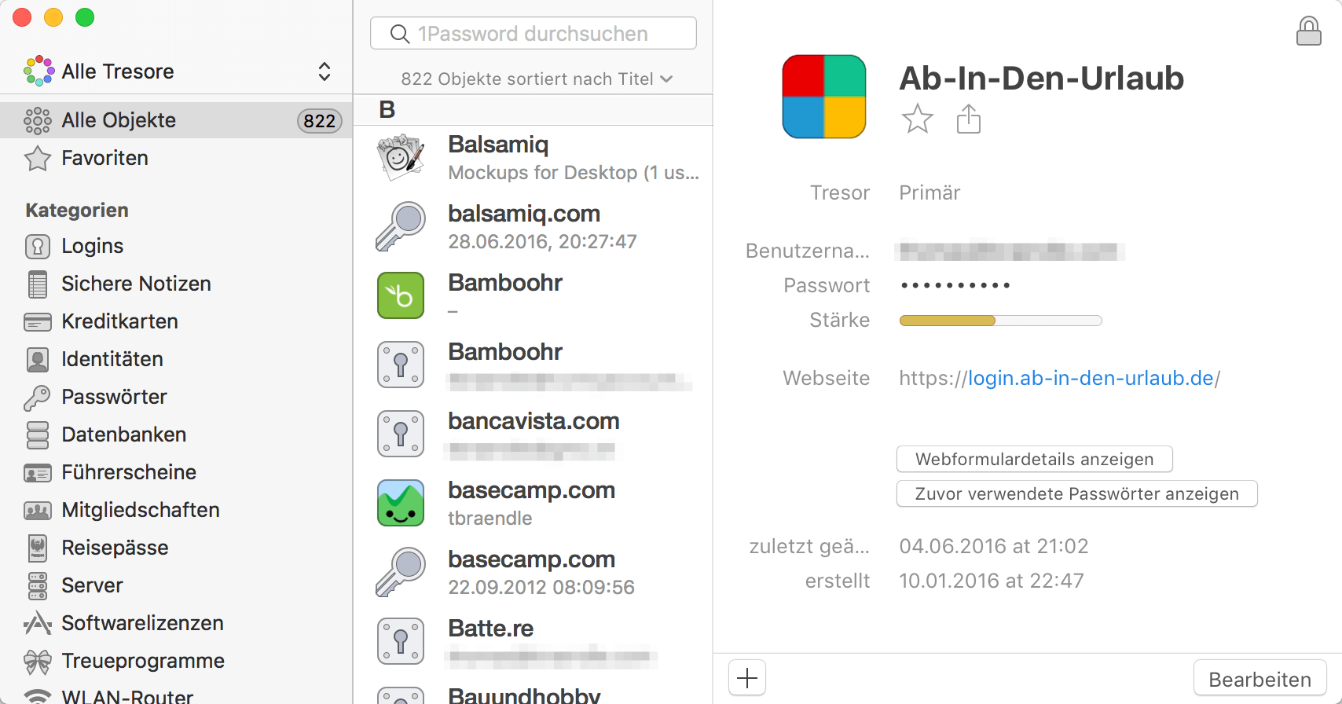This screenshot has width=1342, height=704.
Task: Click the Führerscheine license card icon
Action: pos(38,473)
